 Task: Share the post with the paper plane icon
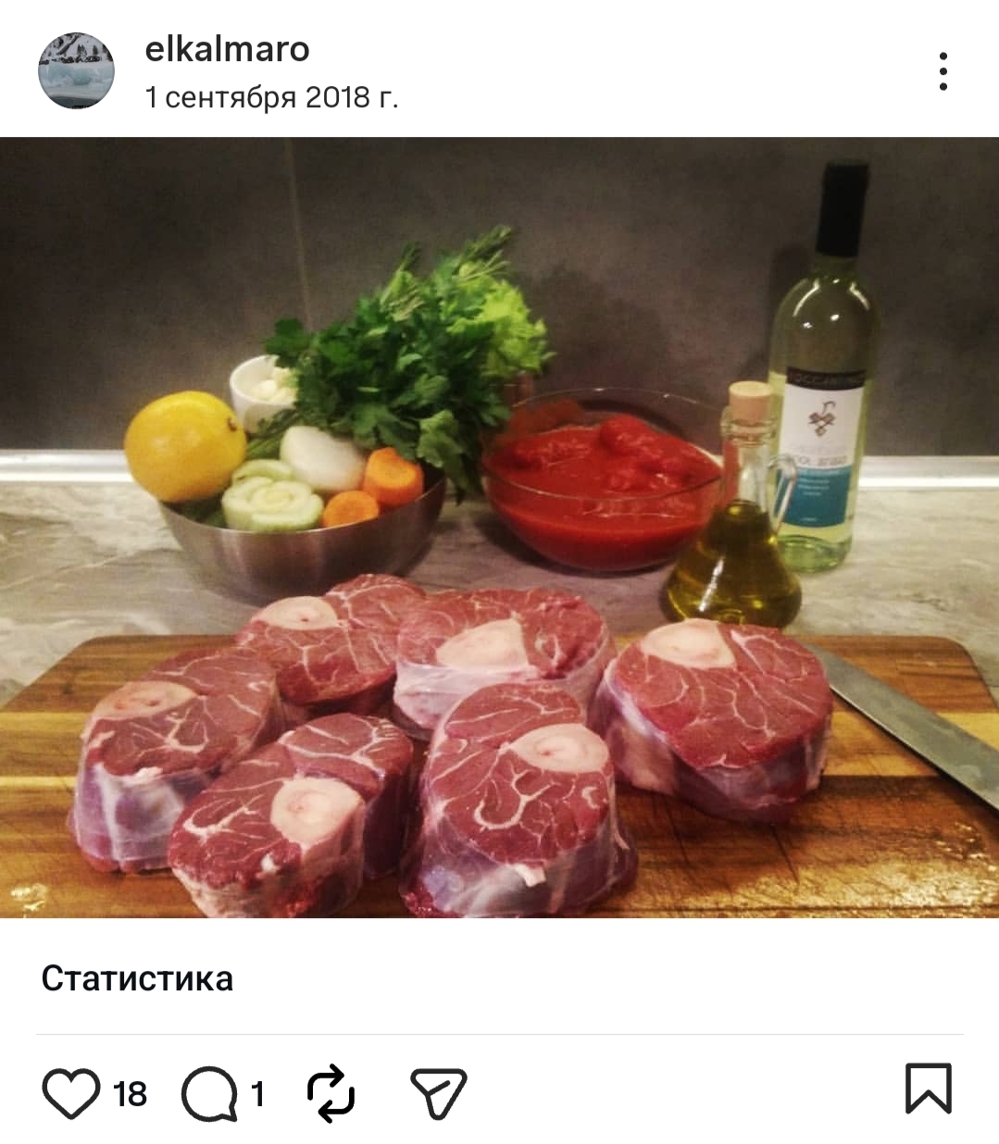(438, 1093)
